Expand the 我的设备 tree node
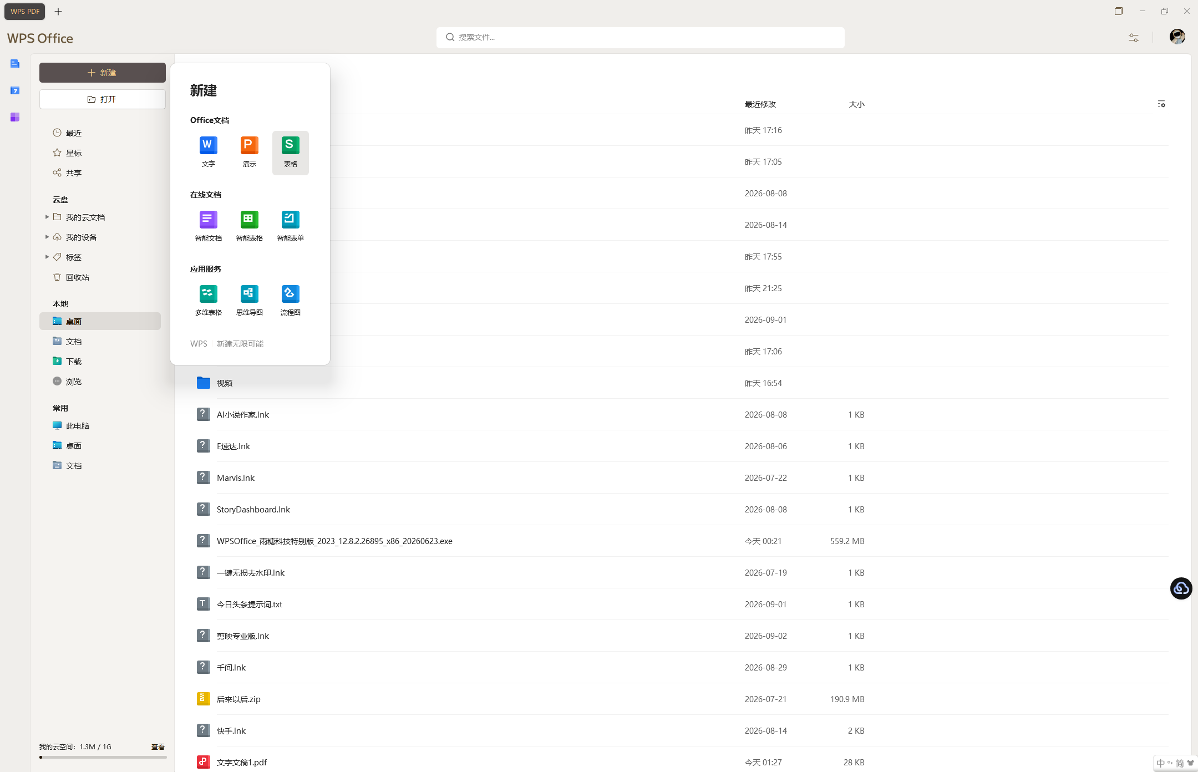Viewport: 1198px width, 772px height. point(47,237)
